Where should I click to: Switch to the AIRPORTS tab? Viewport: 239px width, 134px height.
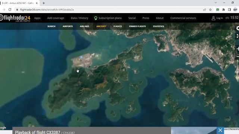point(68,26)
